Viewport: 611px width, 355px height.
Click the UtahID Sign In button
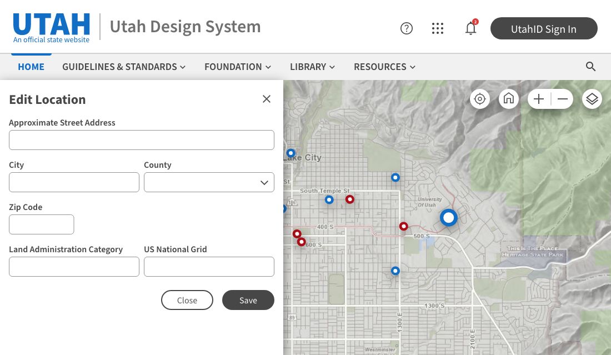coord(544,28)
